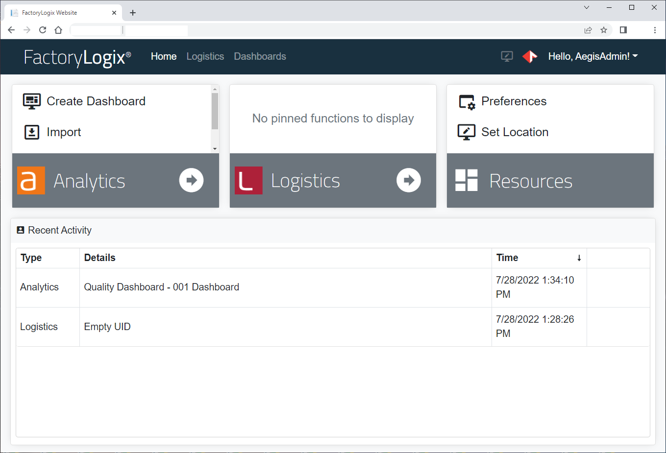Open Preferences via its gear window icon

click(467, 102)
